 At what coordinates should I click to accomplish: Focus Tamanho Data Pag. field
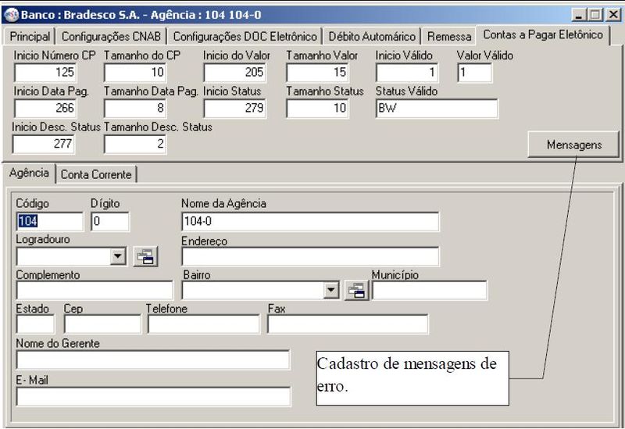point(134,108)
